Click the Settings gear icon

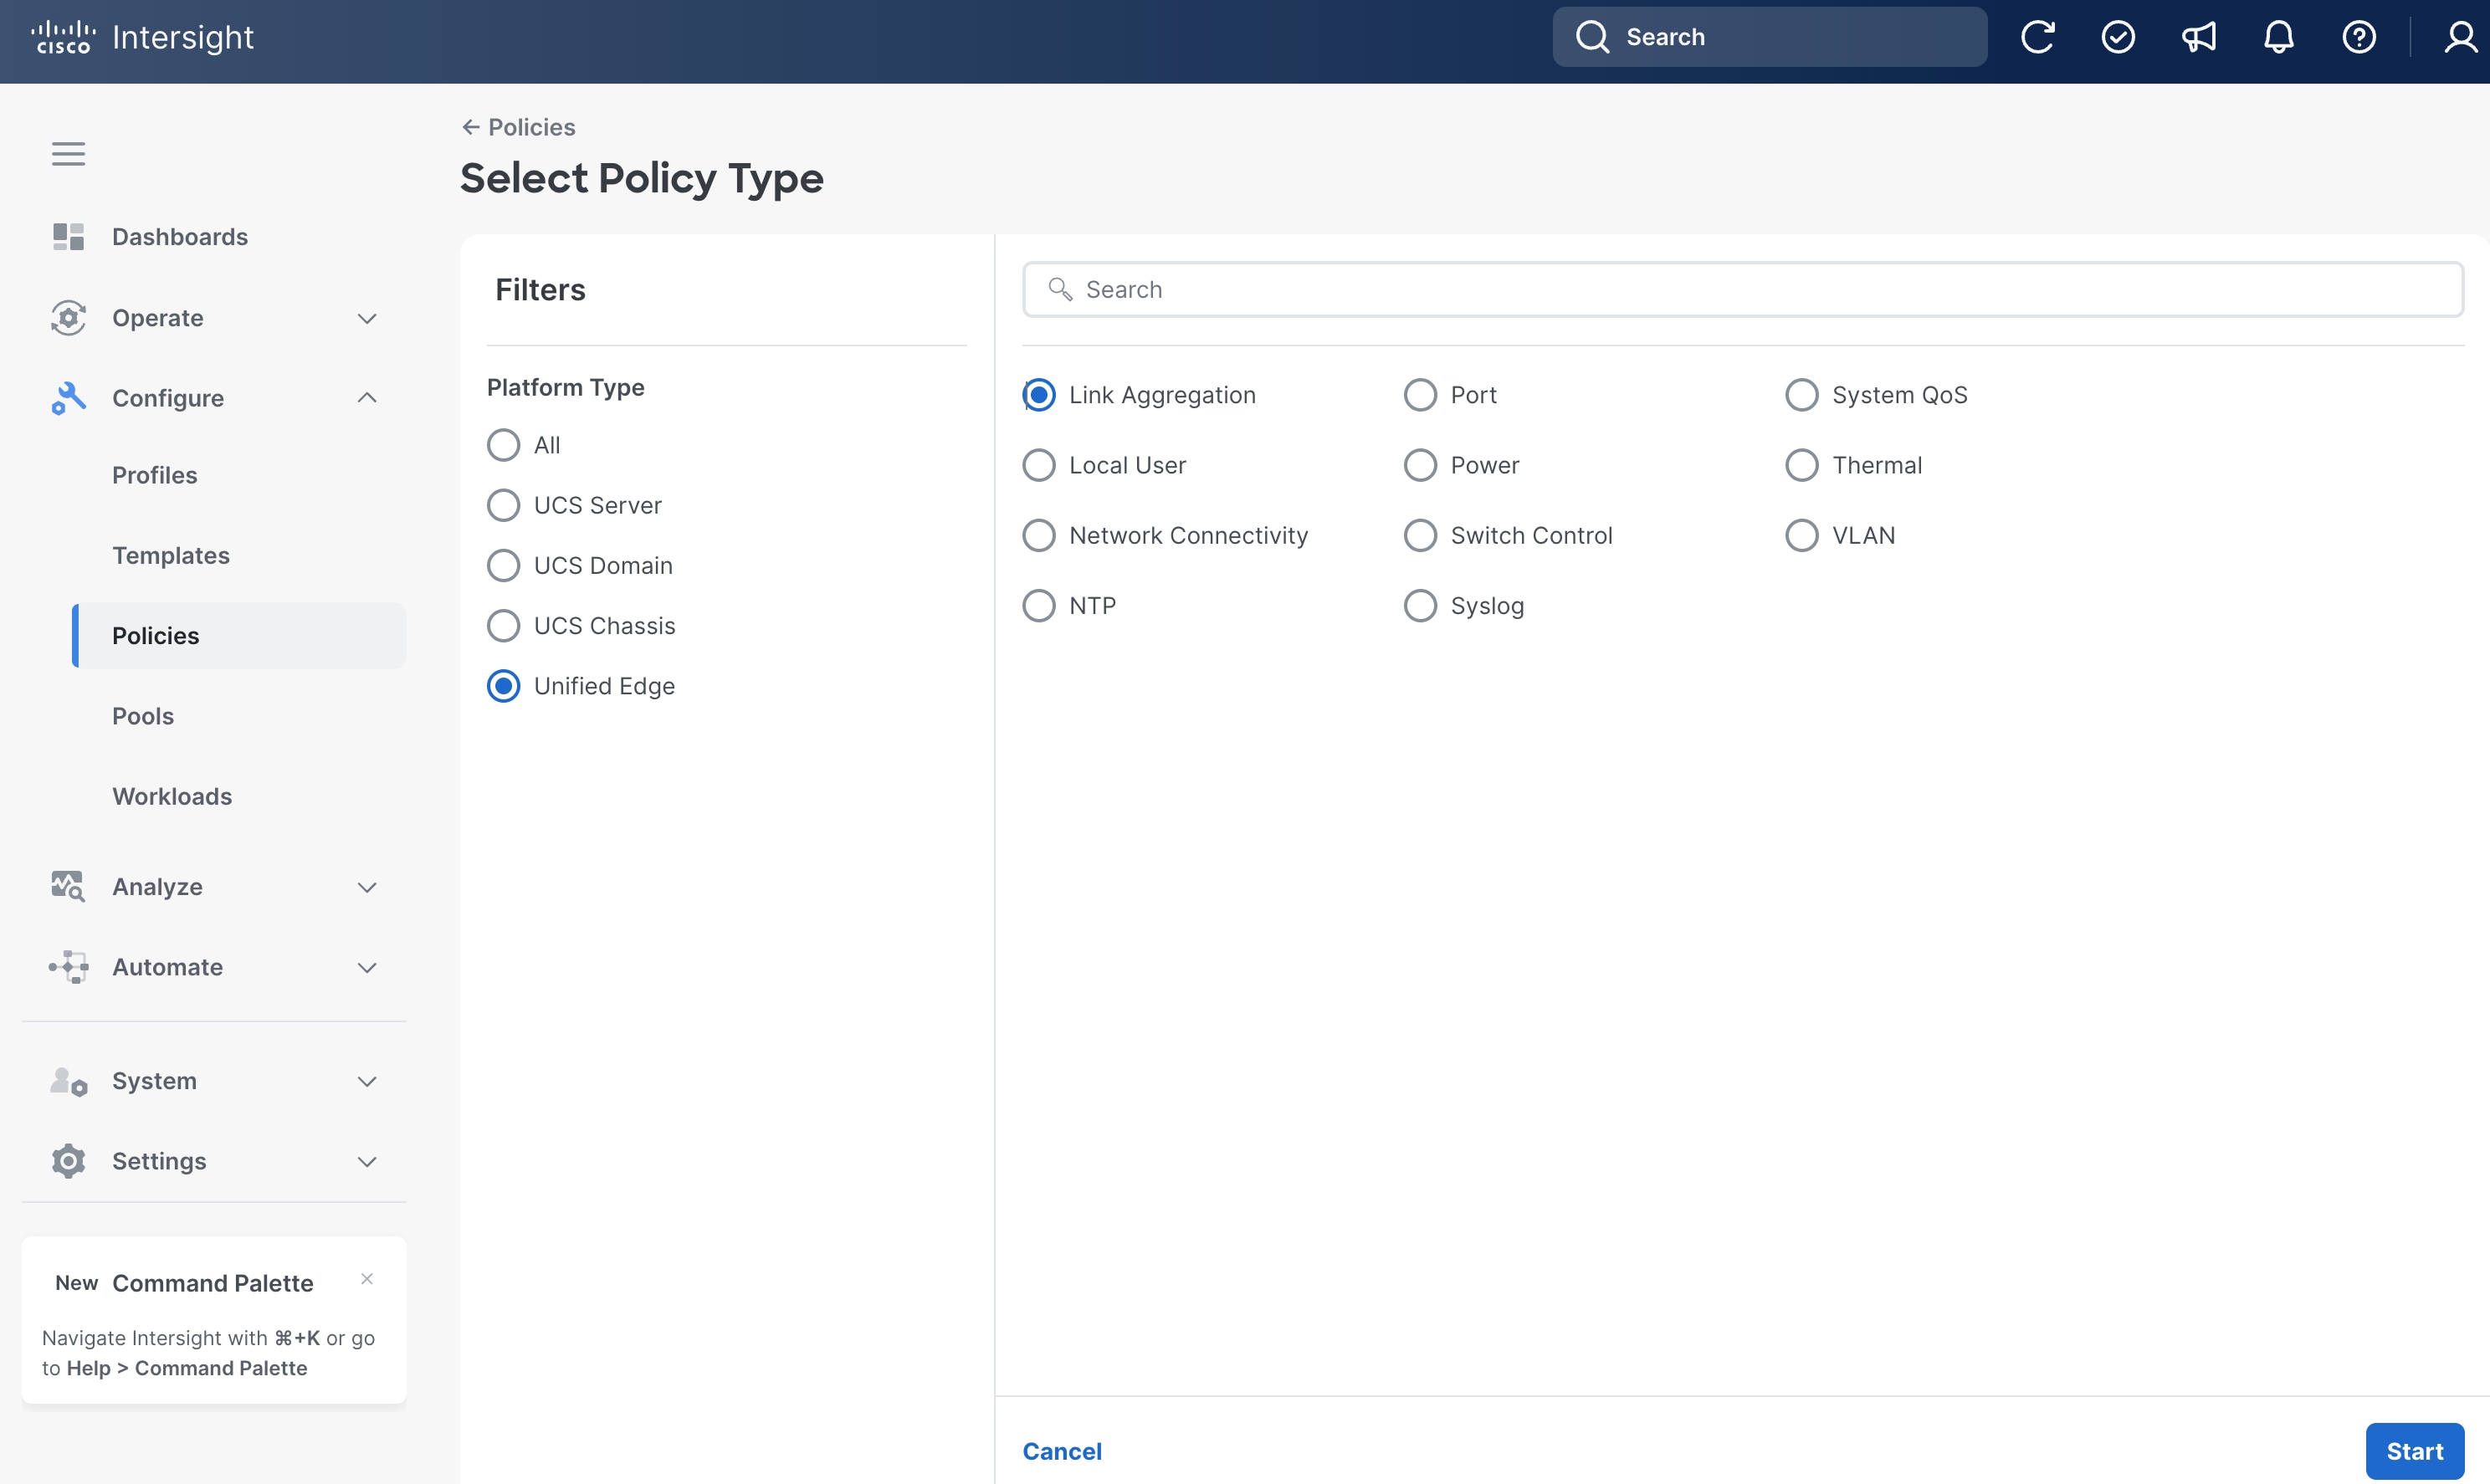point(68,1161)
